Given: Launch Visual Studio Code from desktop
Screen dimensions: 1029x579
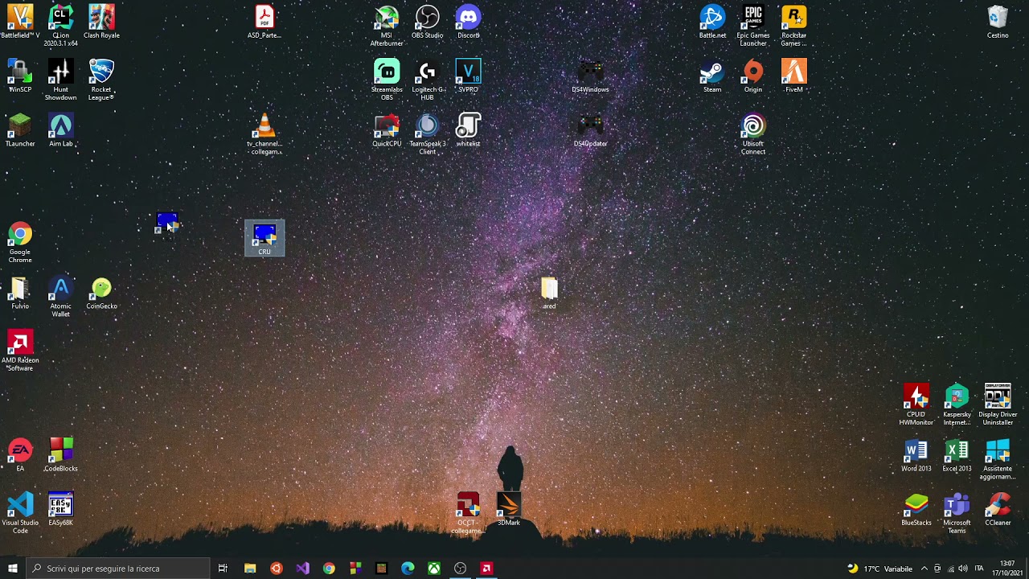Looking at the screenshot, I should click(20, 512).
